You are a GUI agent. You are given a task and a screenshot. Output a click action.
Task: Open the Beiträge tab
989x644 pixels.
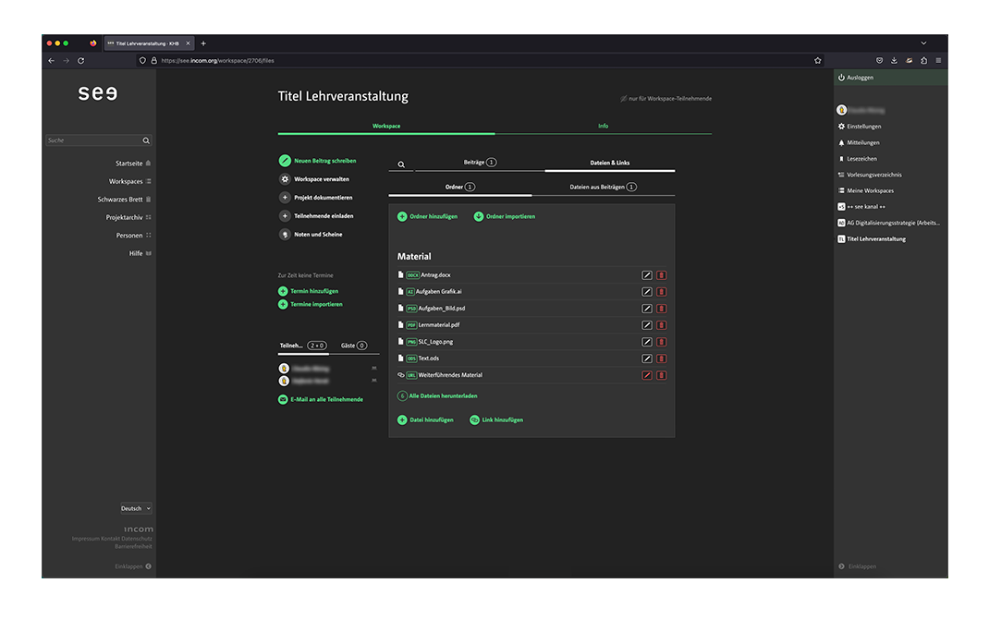tap(480, 163)
